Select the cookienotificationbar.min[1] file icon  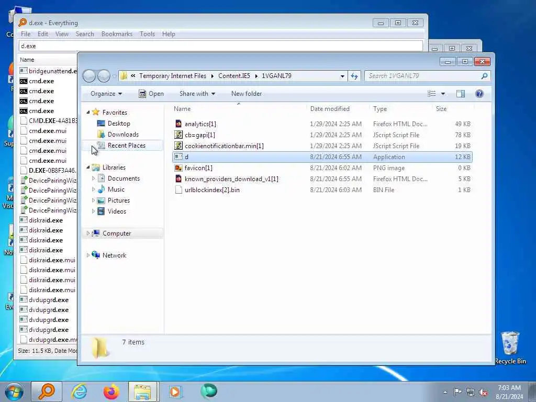coord(178,146)
